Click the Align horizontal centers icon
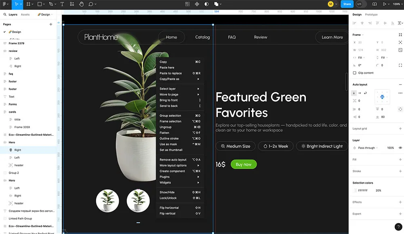 362,23
